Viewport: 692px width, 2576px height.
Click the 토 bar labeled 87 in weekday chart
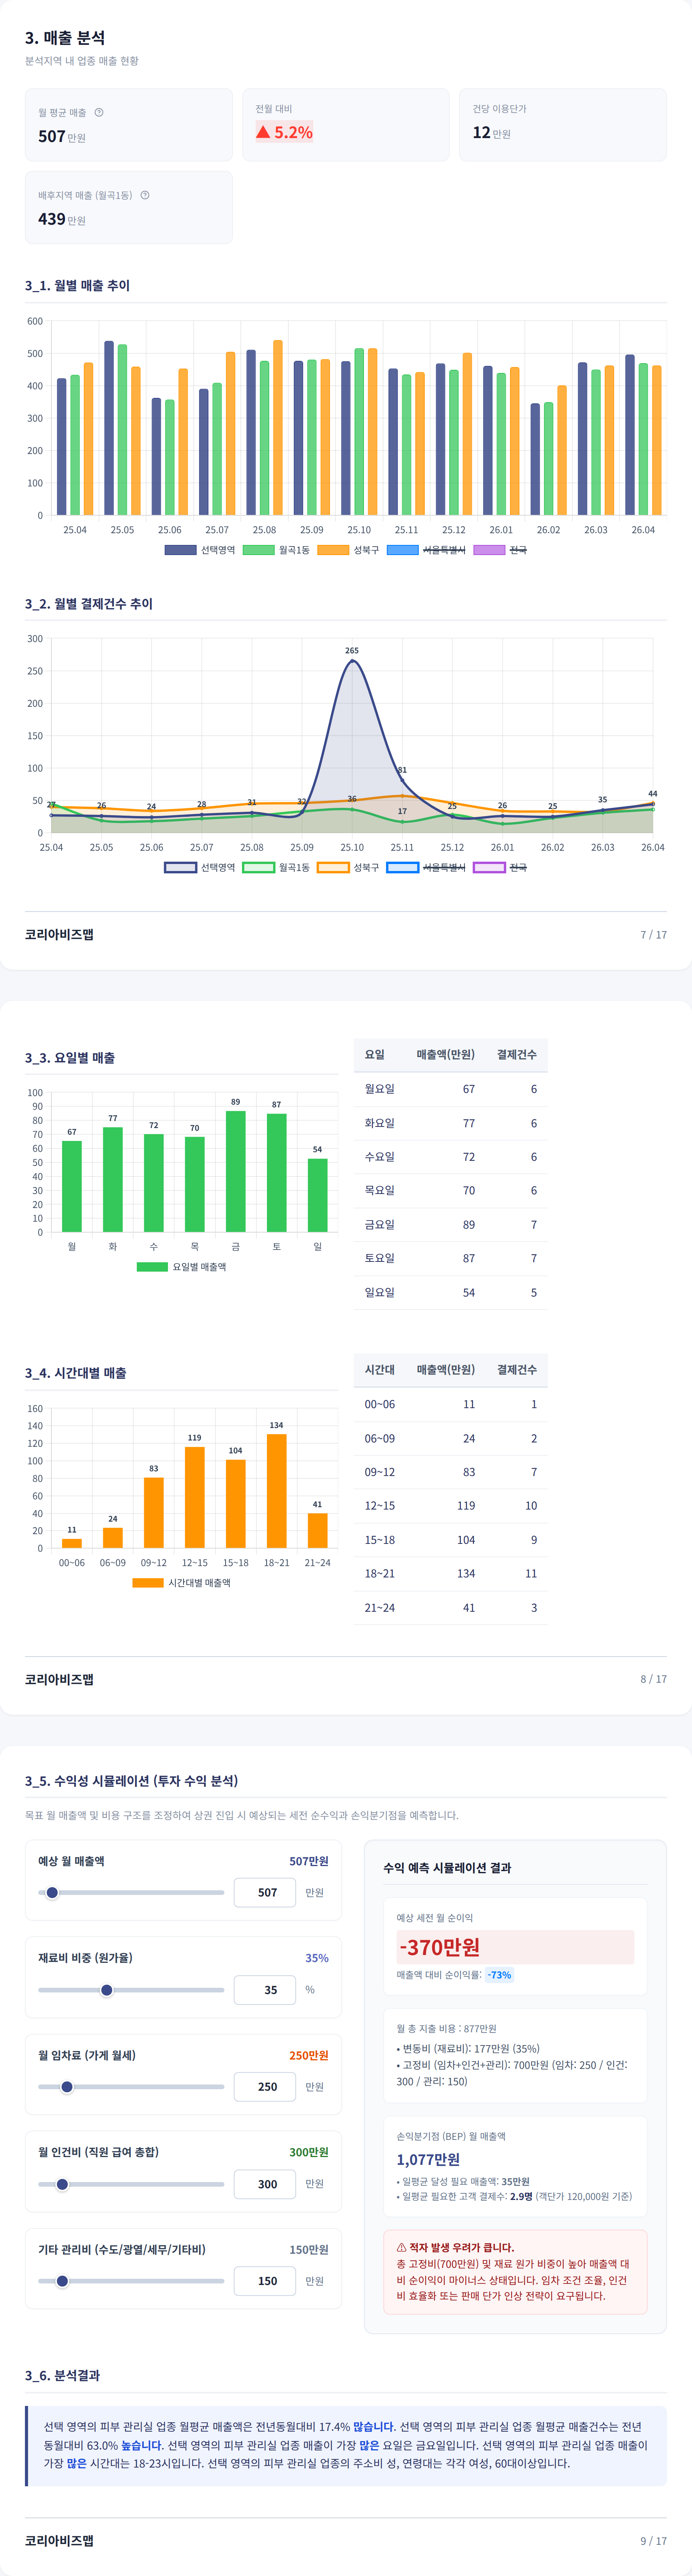click(277, 1173)
